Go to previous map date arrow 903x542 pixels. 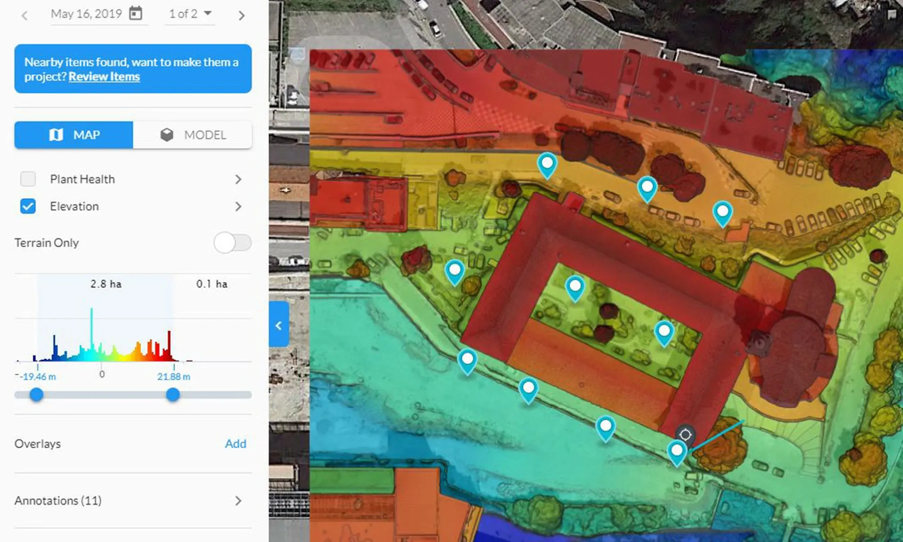pos(25,16)
